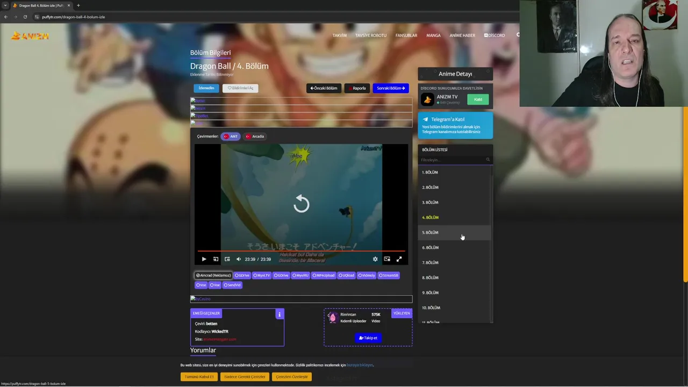Open Çerezleri Özelleştir cookie settings
The height and width of the screenshot is (387, 688).
pos(292,377)
